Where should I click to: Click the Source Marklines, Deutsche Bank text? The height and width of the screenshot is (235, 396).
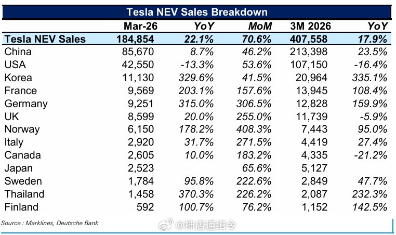point(49,223)
